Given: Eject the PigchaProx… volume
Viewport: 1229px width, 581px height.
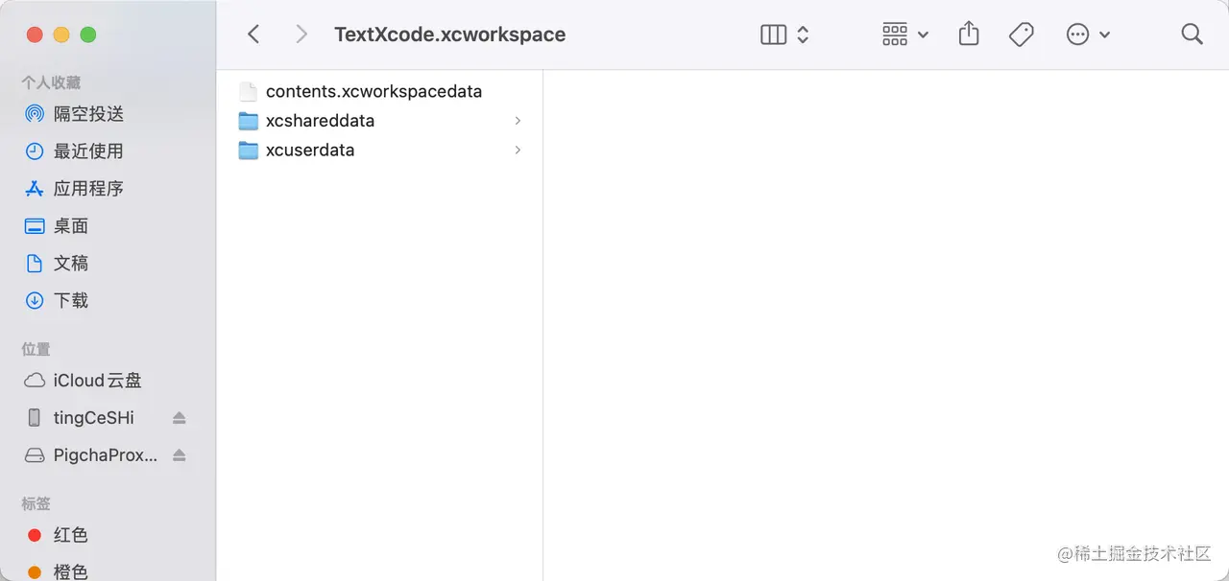Looking at the screenshot, I should 180,455.
